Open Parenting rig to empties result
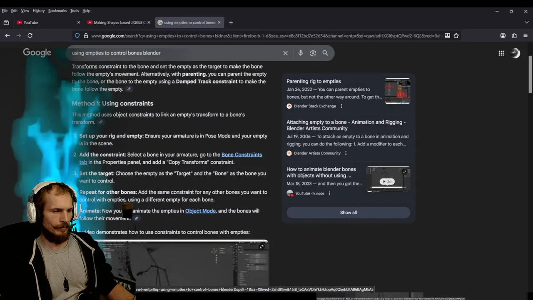This screenshot has height=300, width=533. click(314, 81)
